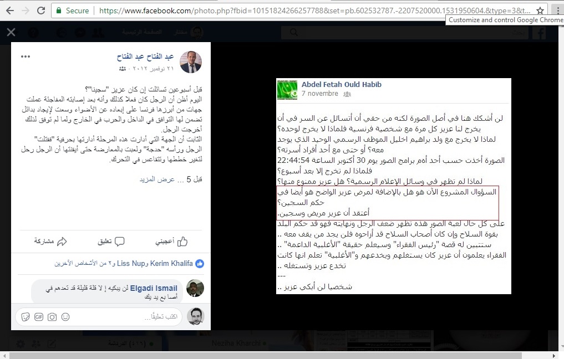Insert an emoji using the smiley icon
Viewport: 564px width, 359px height.
[65, 316]
